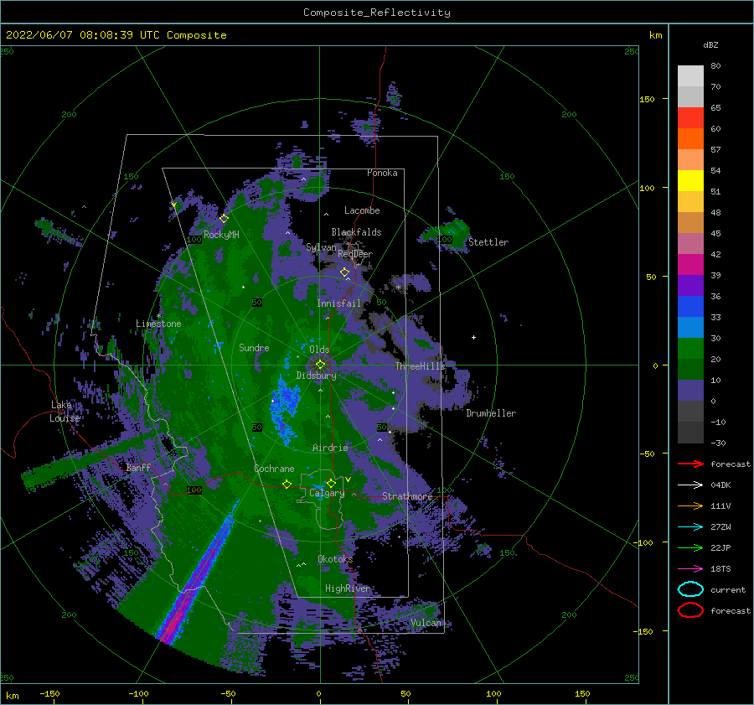
Task: Click the 'Innisfail' city label
Action: pos(338,303)
